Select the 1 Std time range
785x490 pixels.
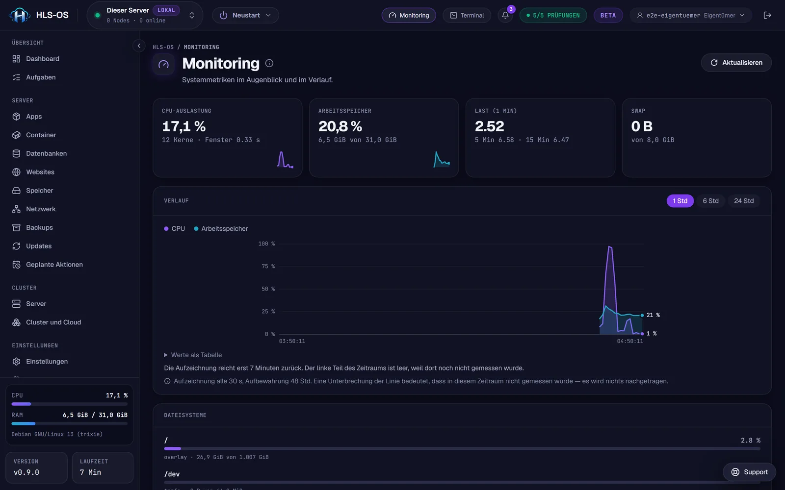click(680, 201)
